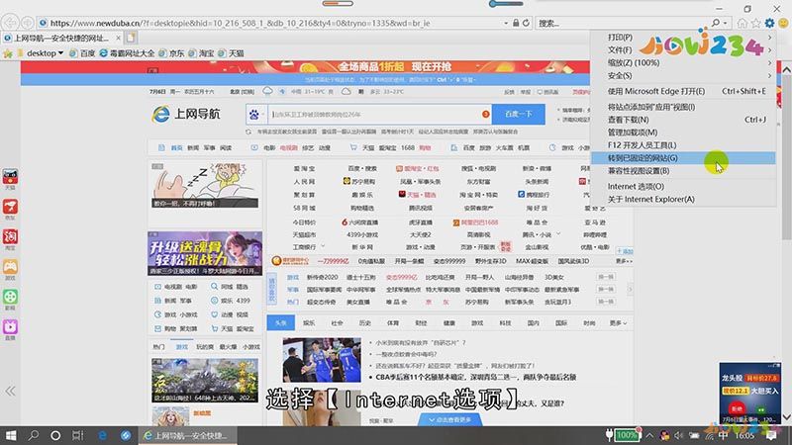792x445 pixels.
Task: Click the IE toolbar 搜索 search field
Action: (x=623, y=23)
